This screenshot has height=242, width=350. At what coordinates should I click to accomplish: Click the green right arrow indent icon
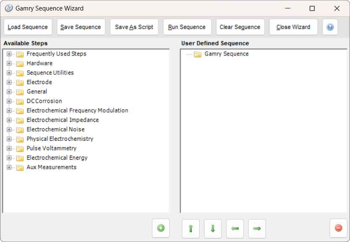[257, 229]
